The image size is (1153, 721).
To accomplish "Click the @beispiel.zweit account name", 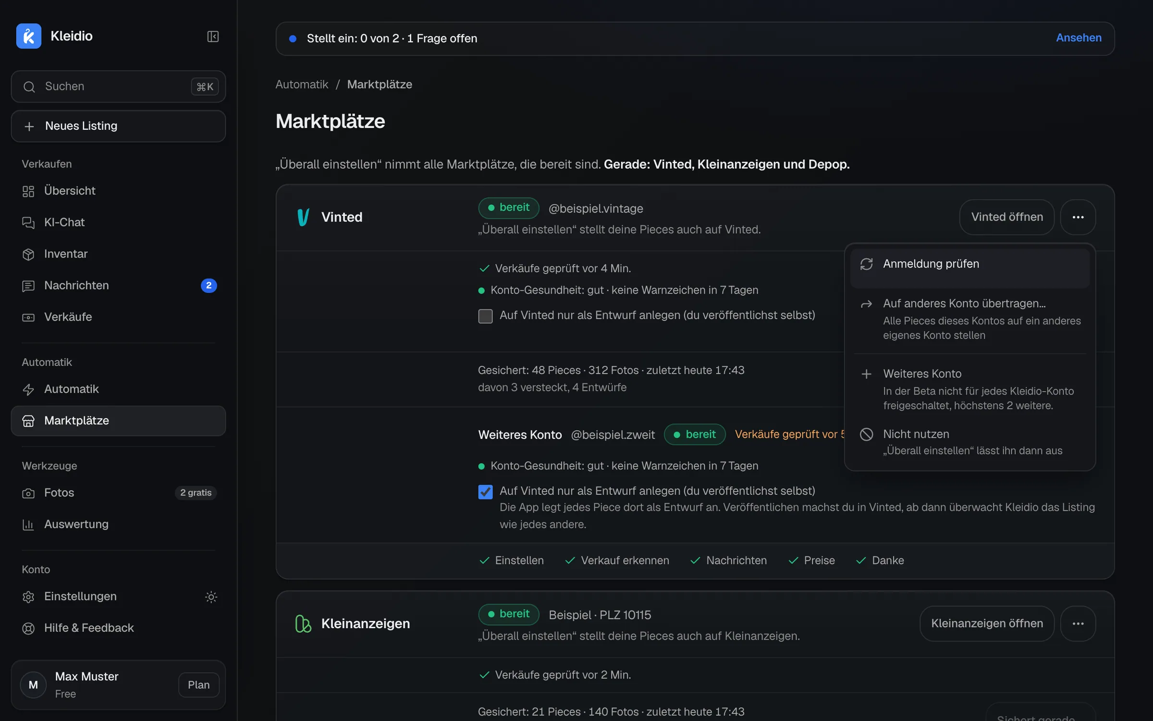I will [613, 435].
